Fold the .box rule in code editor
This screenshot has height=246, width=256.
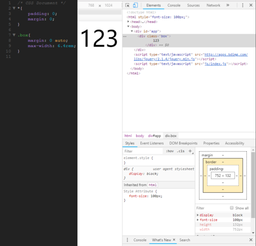[x=14, y=35]
